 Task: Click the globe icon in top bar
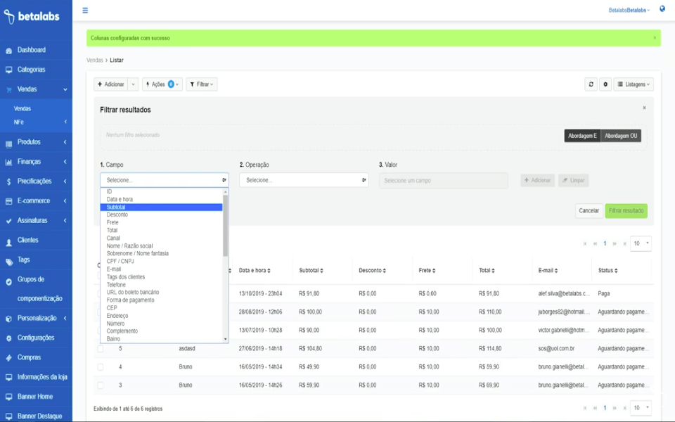pos(662,9)
